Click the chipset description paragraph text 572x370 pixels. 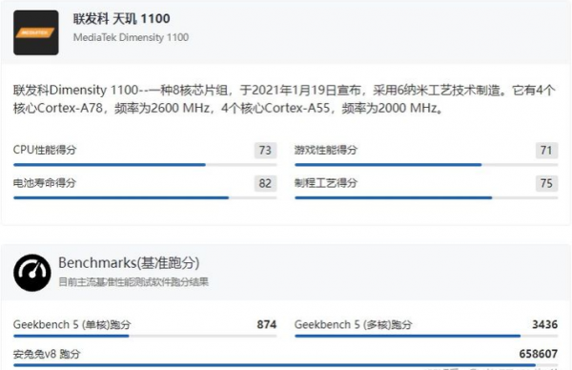coord(284,99)
